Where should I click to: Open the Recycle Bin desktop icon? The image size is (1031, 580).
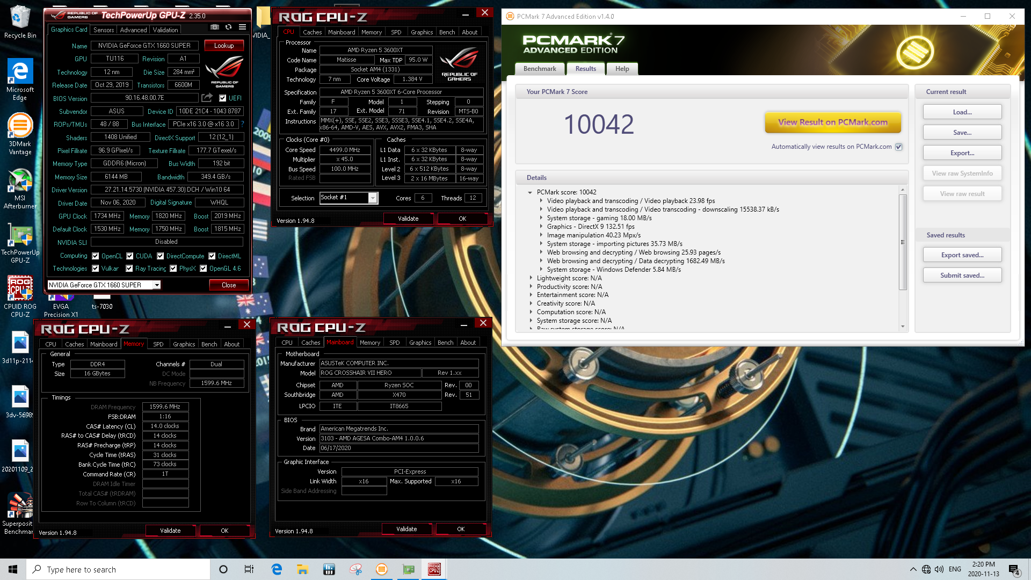[20, 23]
